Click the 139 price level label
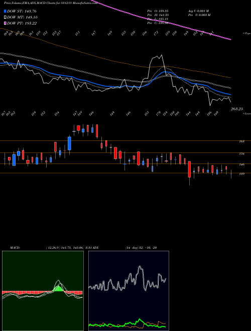The image size is (251, 331). (x=241, y=174)
